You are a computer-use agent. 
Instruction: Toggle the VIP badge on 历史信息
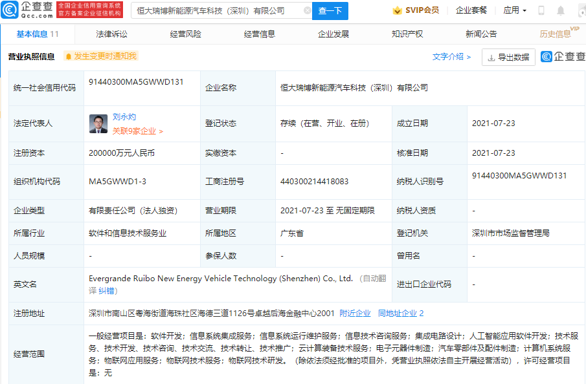[575, 29]
